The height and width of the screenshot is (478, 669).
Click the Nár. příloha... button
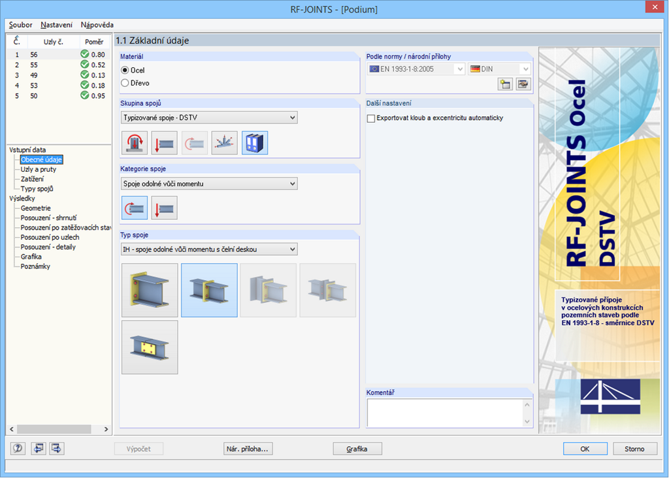click(248, 449)
